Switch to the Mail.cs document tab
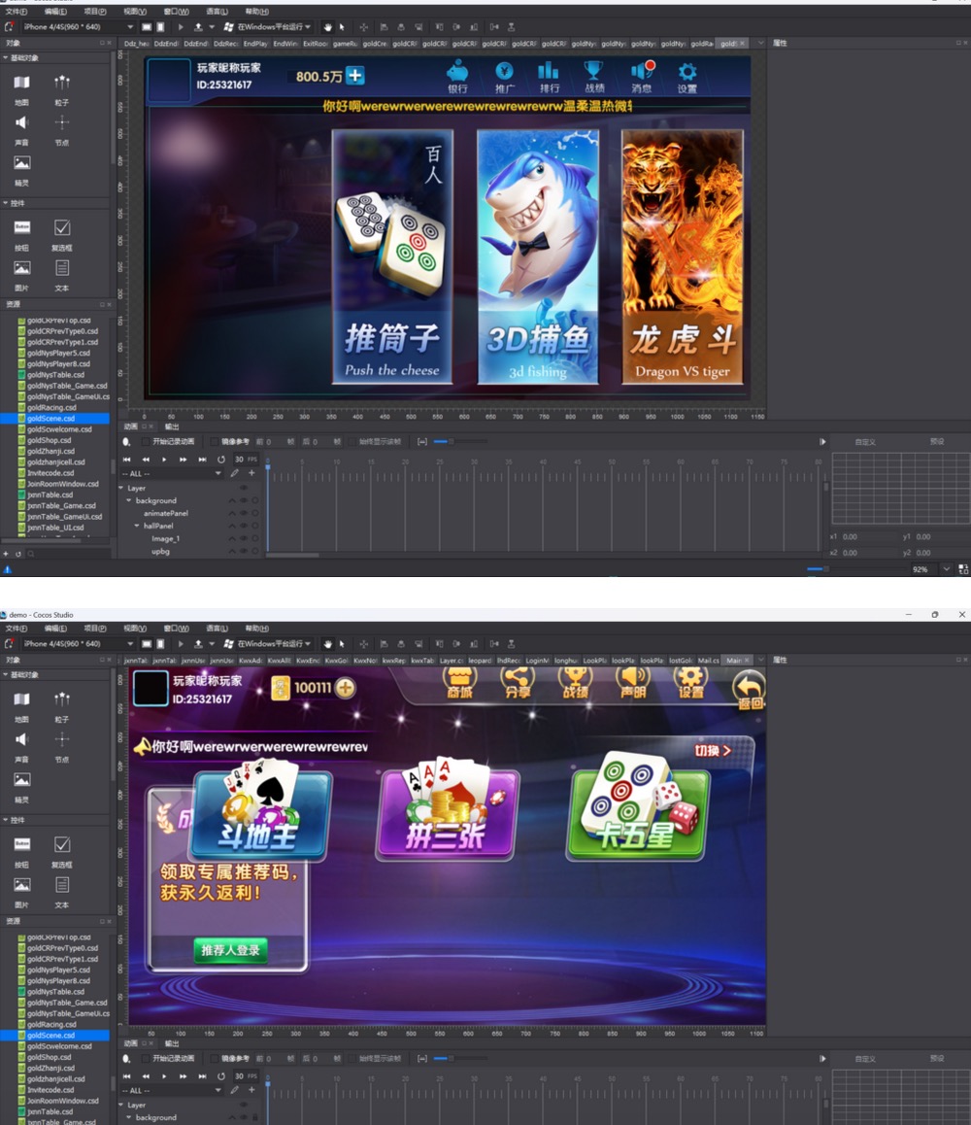The image size is (971, 1125). coord(709,661)
